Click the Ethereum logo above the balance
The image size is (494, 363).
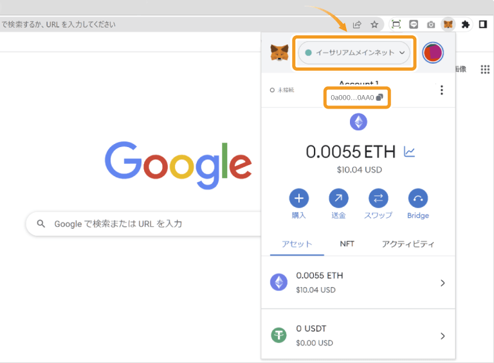(x=358, y=121)
